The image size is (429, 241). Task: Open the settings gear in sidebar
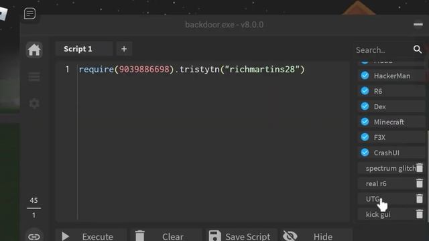pos(34,104)
